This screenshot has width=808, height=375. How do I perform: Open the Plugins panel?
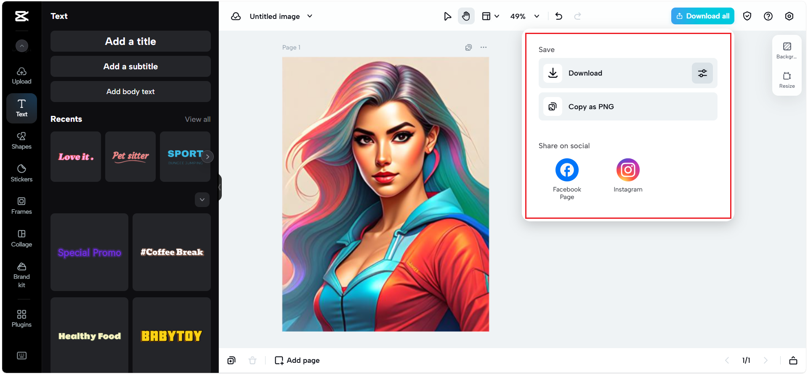point(21,319)
